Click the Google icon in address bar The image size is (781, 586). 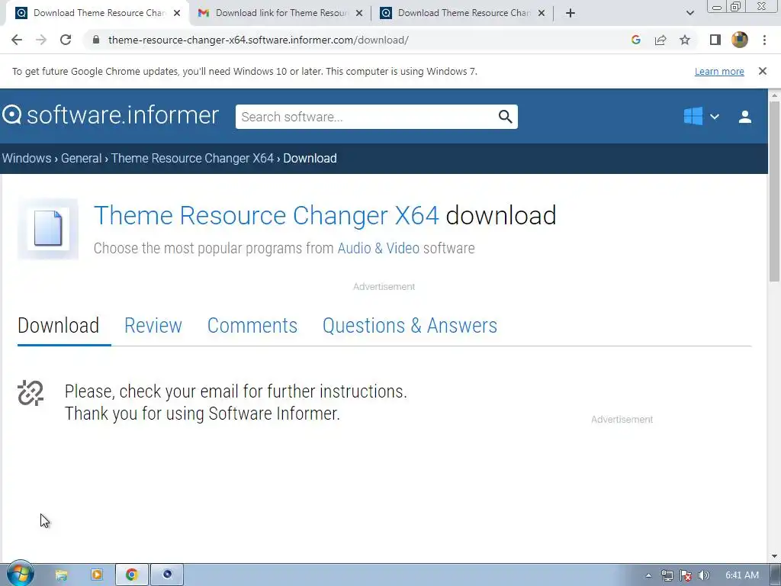[x=635, y=40]
